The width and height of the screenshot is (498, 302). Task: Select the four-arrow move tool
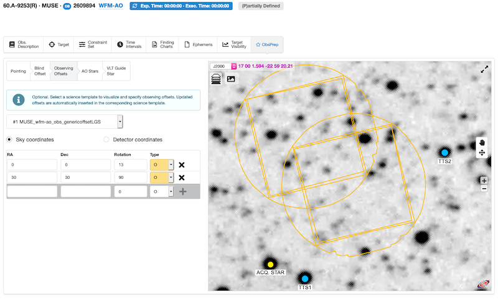pos(482,152)
